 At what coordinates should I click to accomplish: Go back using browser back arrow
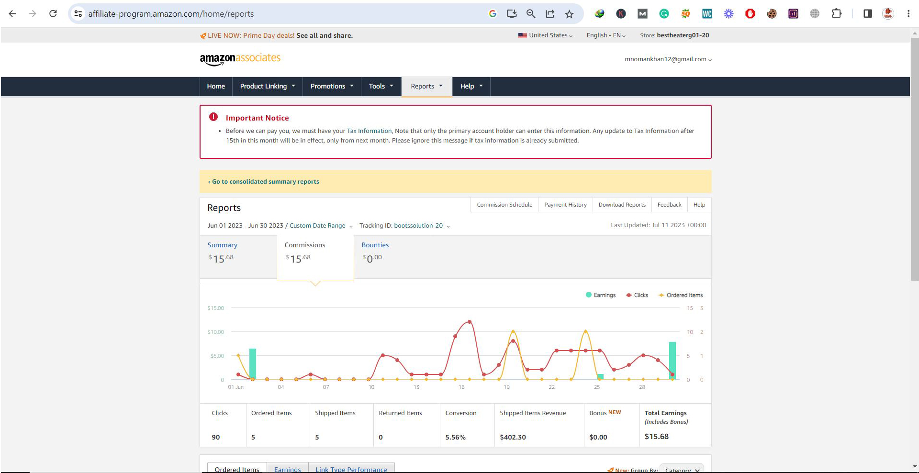coord(12,14)
